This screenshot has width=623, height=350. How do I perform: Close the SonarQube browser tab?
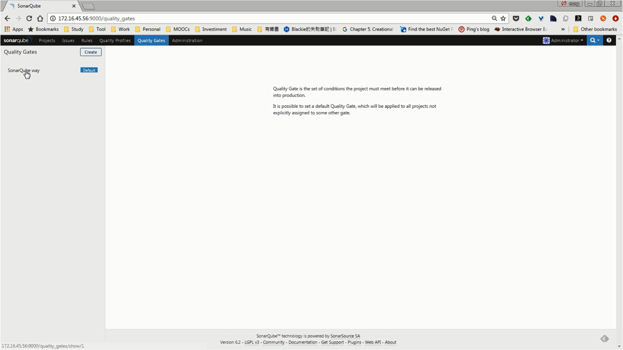[x=74, y=6]
